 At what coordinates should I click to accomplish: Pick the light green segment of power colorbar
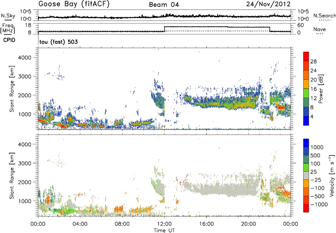(x=306, y=93)
